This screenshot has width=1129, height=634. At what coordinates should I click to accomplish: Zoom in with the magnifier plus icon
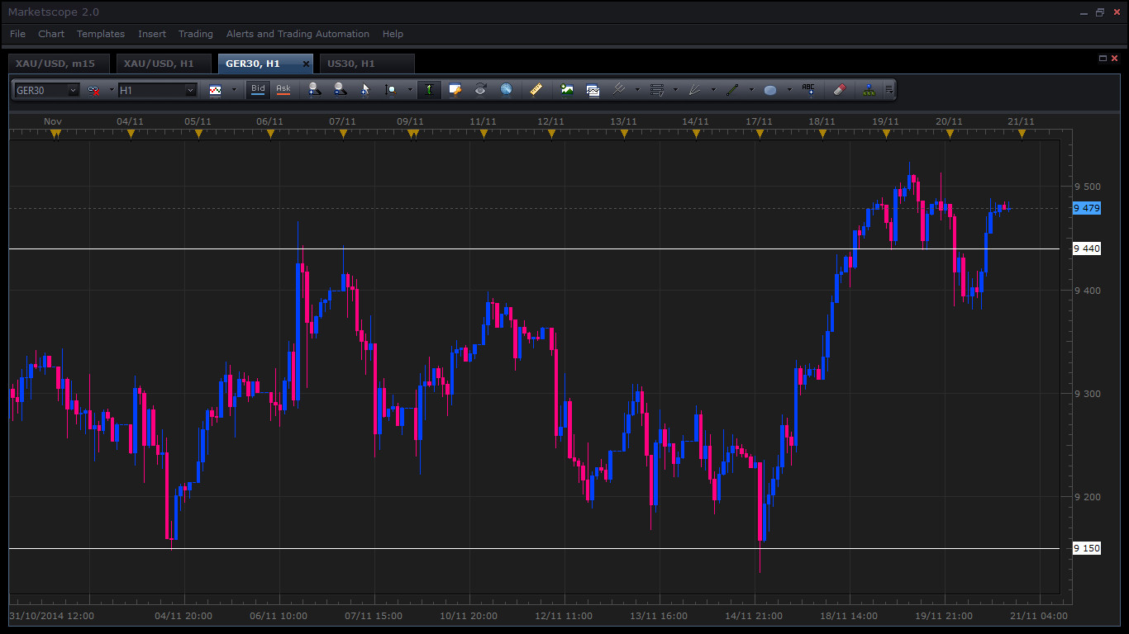(314, 90)
